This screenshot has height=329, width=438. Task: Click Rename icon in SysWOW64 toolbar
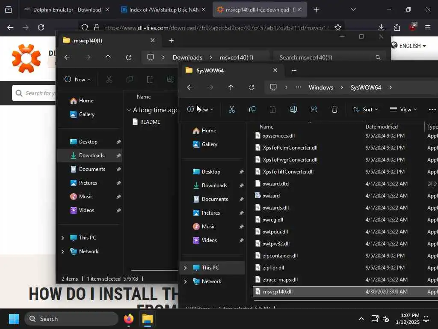click(293, 109)
